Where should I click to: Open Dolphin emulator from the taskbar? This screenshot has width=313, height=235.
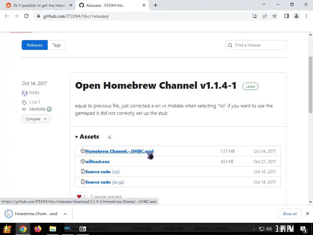(68, 229)
